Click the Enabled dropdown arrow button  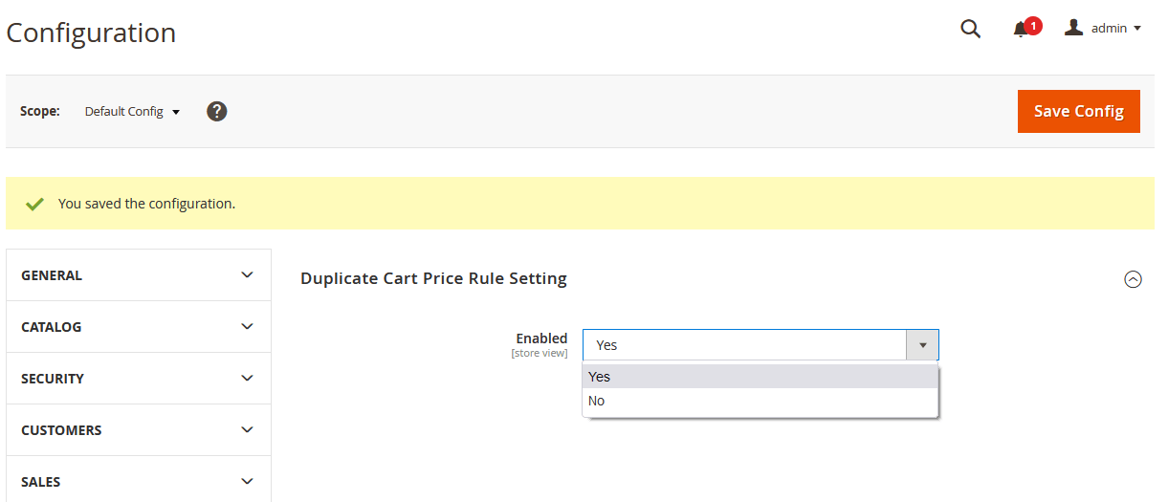click(x=922, y=345)
